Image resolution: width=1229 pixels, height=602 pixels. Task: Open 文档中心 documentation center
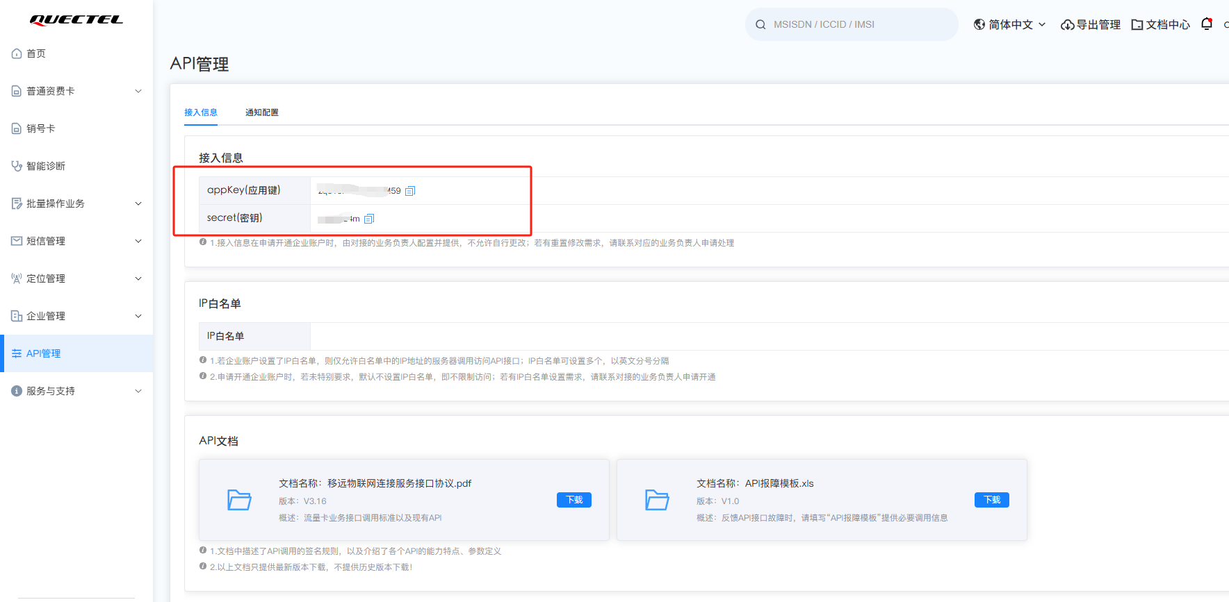(x=1161, y=24)
